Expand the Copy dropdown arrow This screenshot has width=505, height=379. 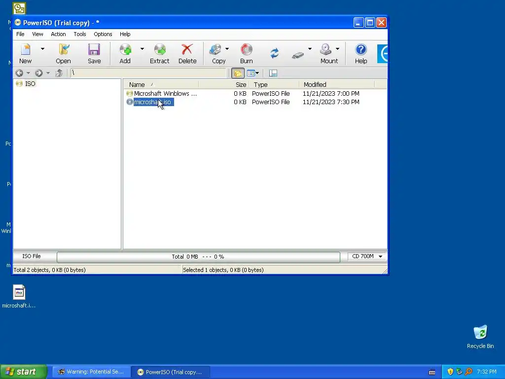point(227,49)
